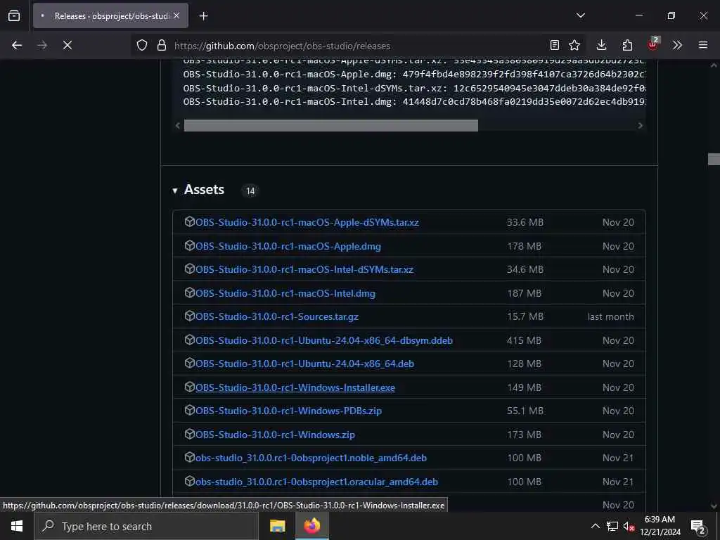Viewport: 720px width, 540px height.
Task: Open the network status tray icon
Action: [x=612, y=526]
